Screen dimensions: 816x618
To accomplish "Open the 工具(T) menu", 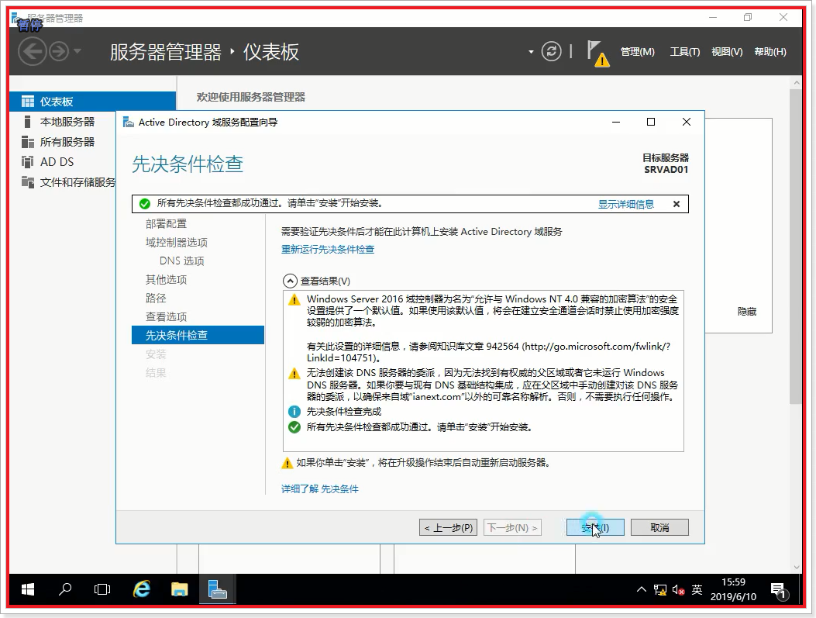I will (x=685, y=52).
